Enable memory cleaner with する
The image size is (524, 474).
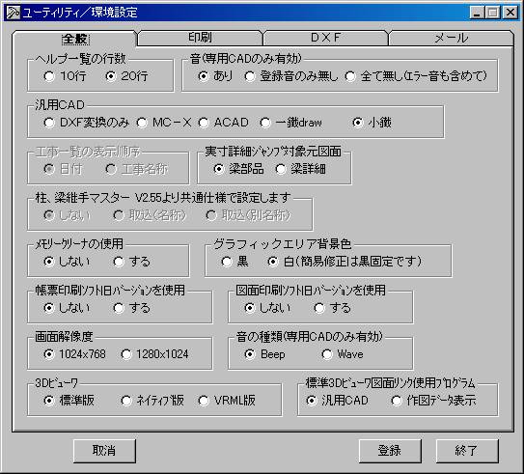(131, 262)
